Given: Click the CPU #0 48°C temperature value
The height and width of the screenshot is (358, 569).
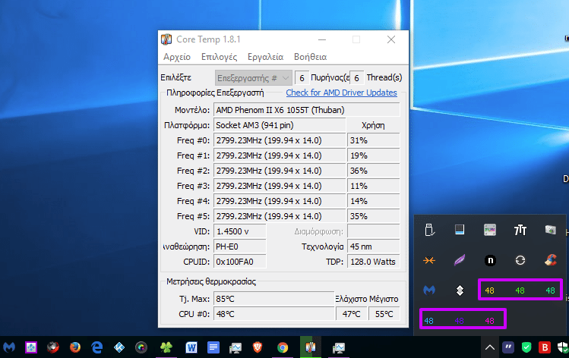Looking at the screenshot, I should [x=274, y=314].
